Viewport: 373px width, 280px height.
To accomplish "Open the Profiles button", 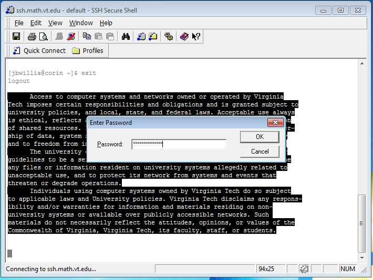I will coord(88,50).
